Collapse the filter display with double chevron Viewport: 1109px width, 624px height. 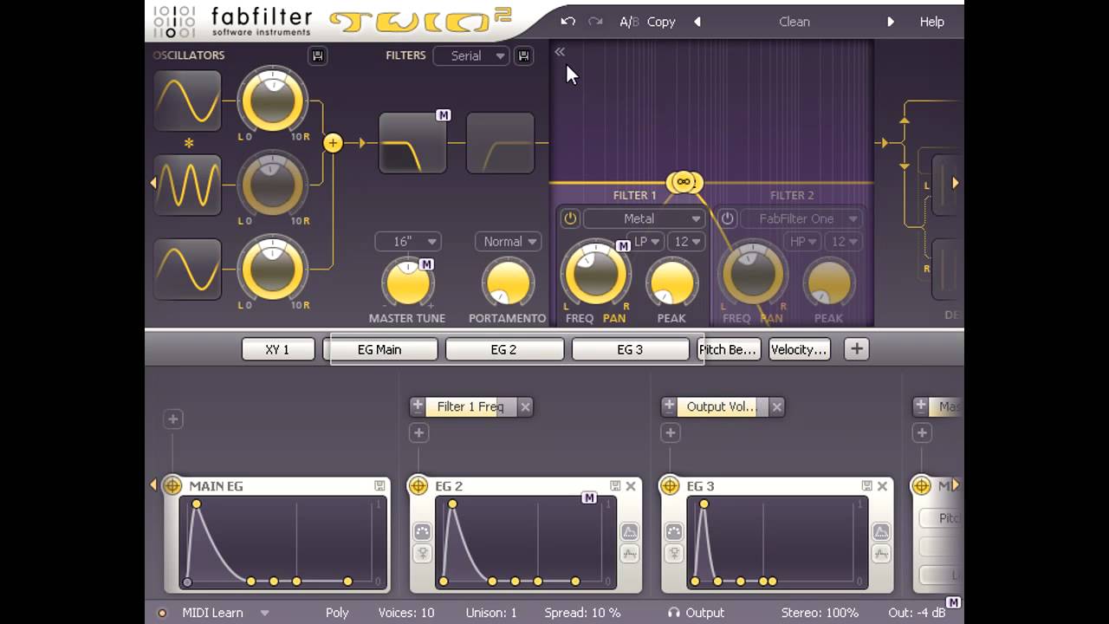(x=560, y=52)
